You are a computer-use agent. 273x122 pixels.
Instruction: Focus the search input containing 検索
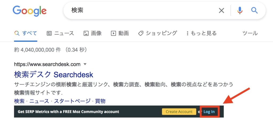(143, 11)
